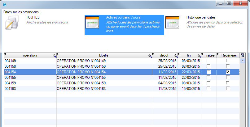Click the Historique par dates calendar icon
This screenshot has width=250, height=127.
coord(172,22)
